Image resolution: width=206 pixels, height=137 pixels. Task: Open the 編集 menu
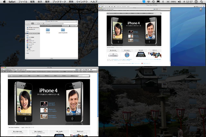coord(33,2)
